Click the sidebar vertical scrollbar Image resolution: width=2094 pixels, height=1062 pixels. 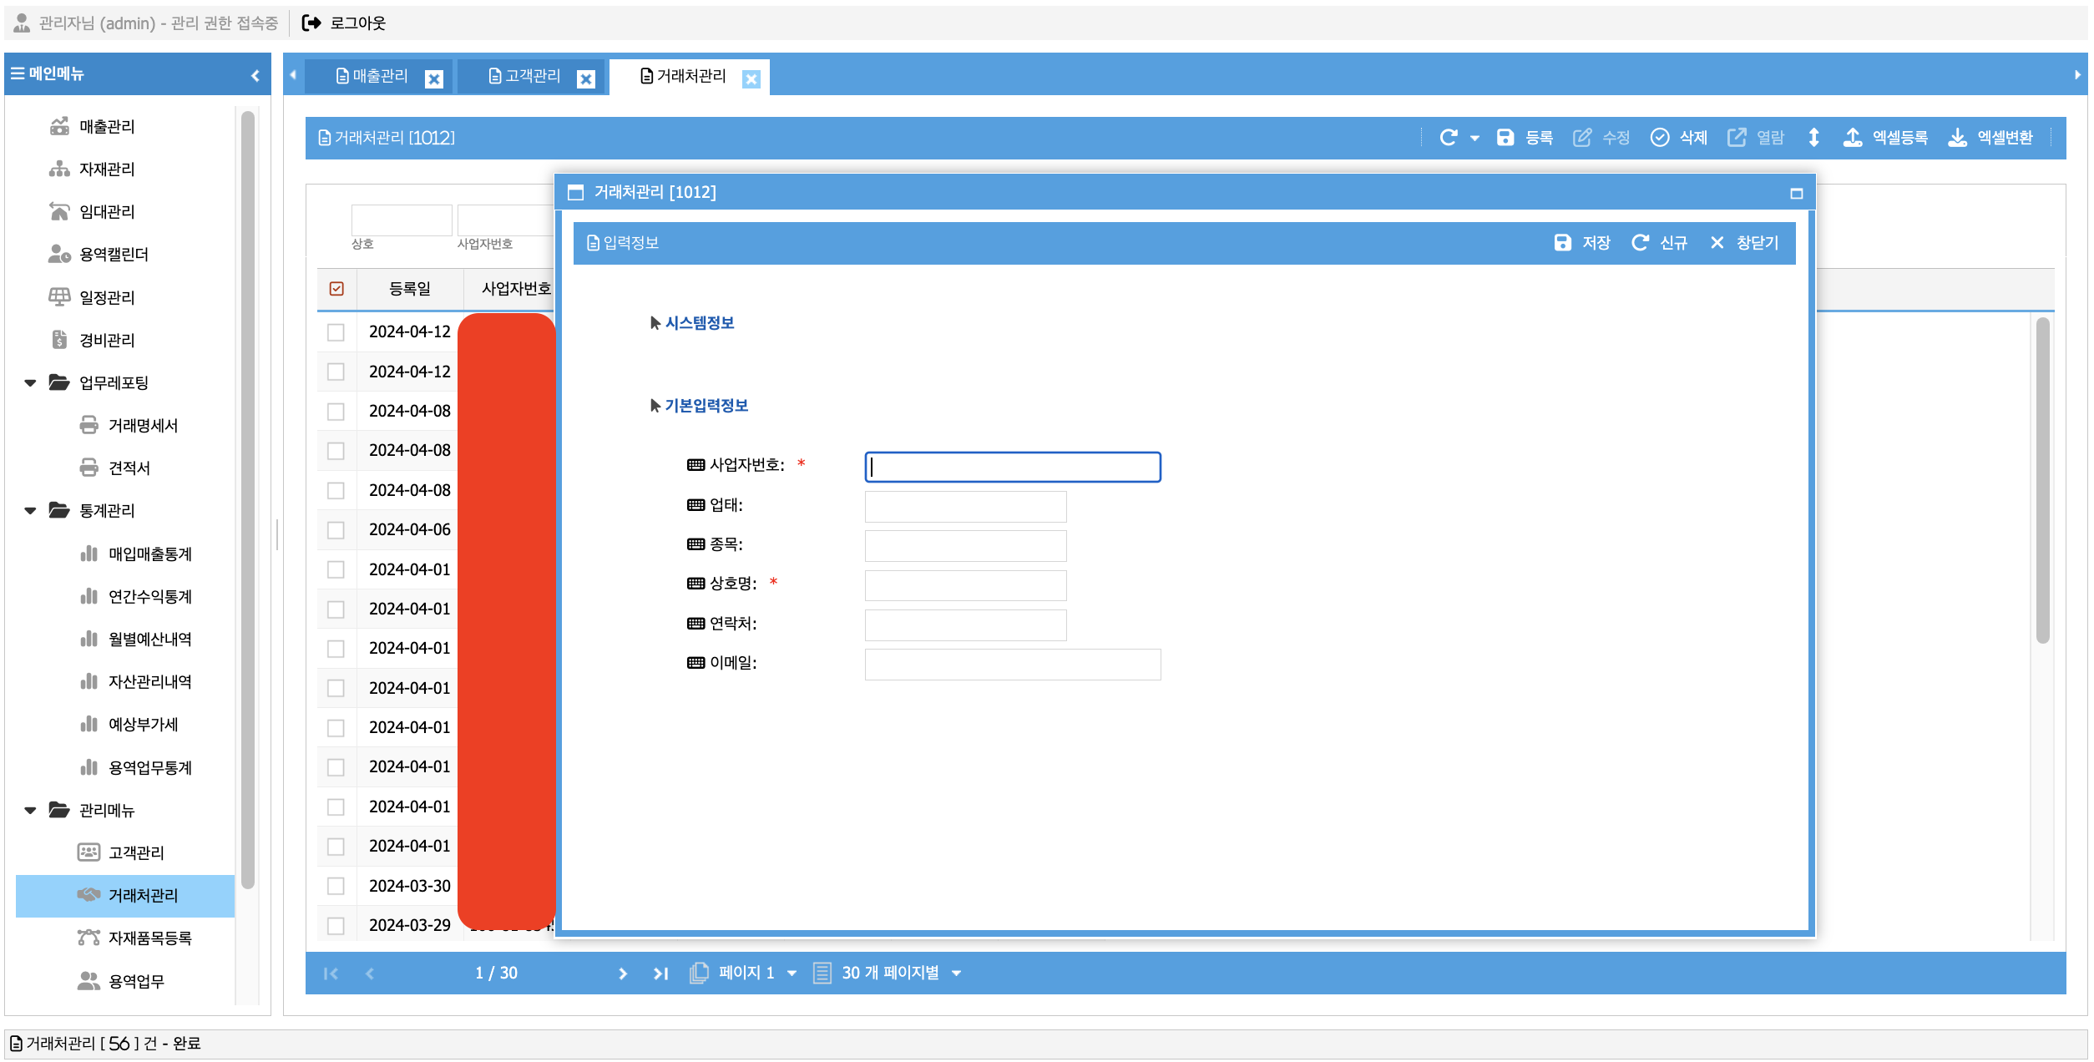pyautogui.click(x=248, y=501)
